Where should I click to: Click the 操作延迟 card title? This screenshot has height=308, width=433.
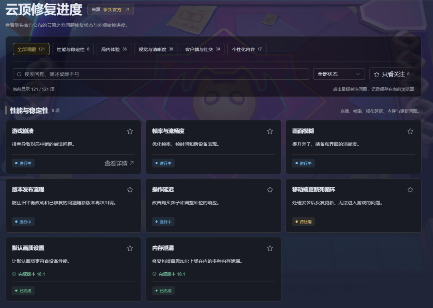point(163,189)
